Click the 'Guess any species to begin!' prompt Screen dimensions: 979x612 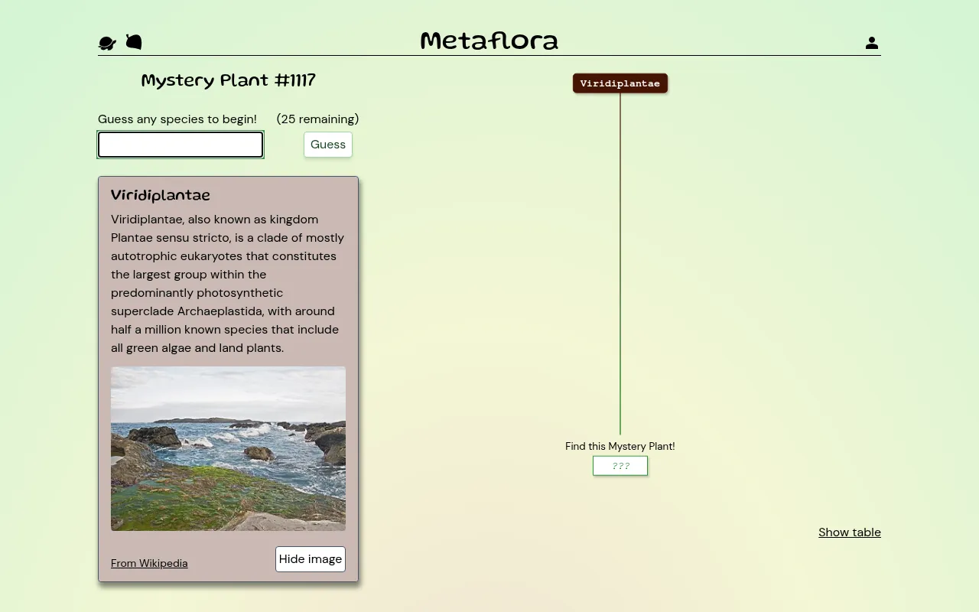[x=177, y=119]
